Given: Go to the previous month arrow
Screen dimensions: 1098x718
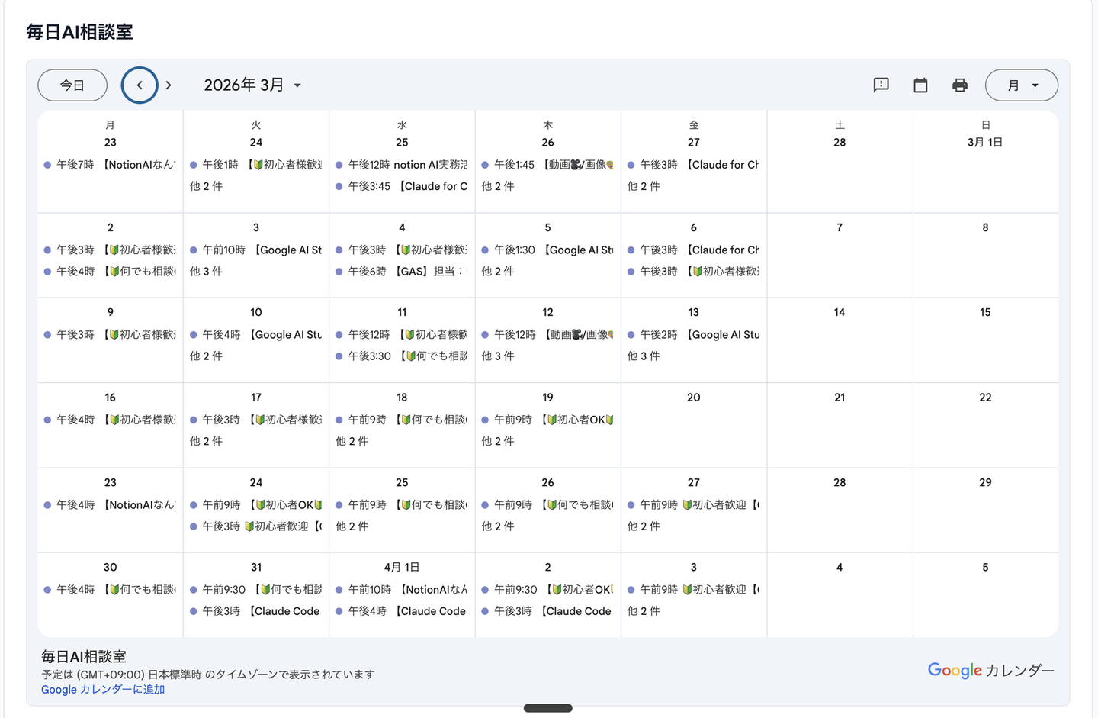Looking at the screenshot, I should pos(140,85).
